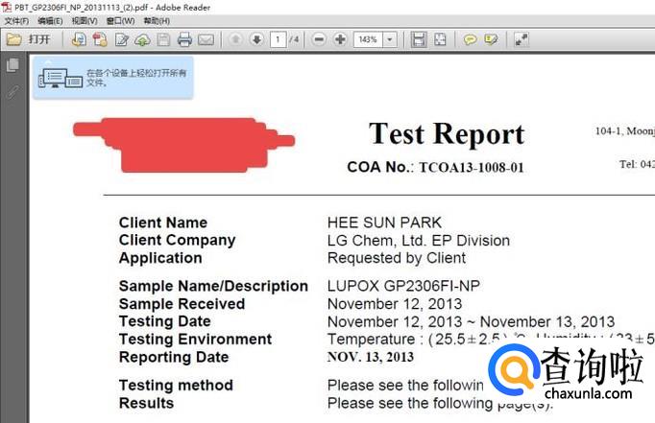The image size is (655, 423).
Task: Click the save floppy disk icon
Action: [163, 39]
